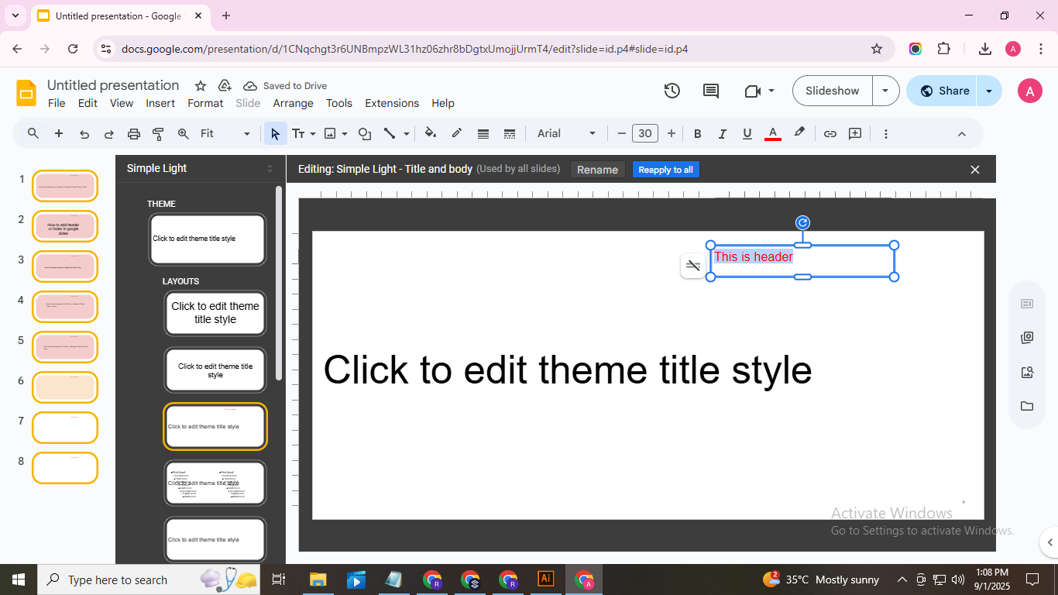Screen dimensions: 1058x595
Task: Open version history clock icon
Action: pos(672,91)
